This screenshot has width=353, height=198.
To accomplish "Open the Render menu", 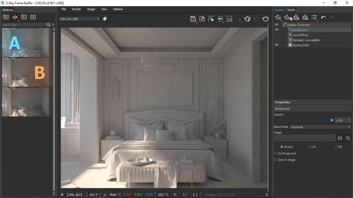I will pyautogui.click(x=76, y=9).
